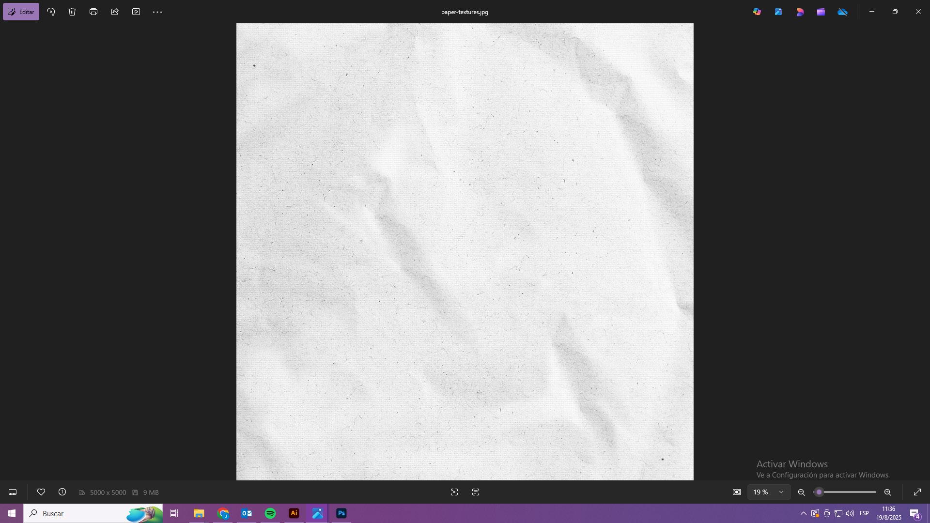930x523 pixels.
Task: Open the Photos app taskbar icon
Action: point(318,513)
